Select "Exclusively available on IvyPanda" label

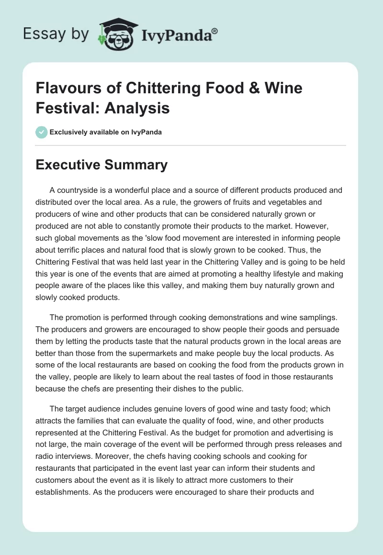point(106,133)
